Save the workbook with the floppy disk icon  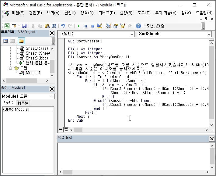24,26
